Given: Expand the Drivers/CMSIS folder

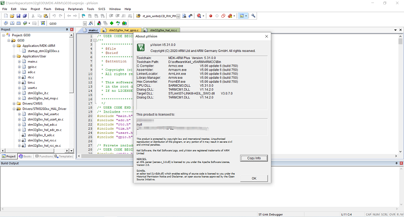Looking at the screenshot, I should point(14,103).
